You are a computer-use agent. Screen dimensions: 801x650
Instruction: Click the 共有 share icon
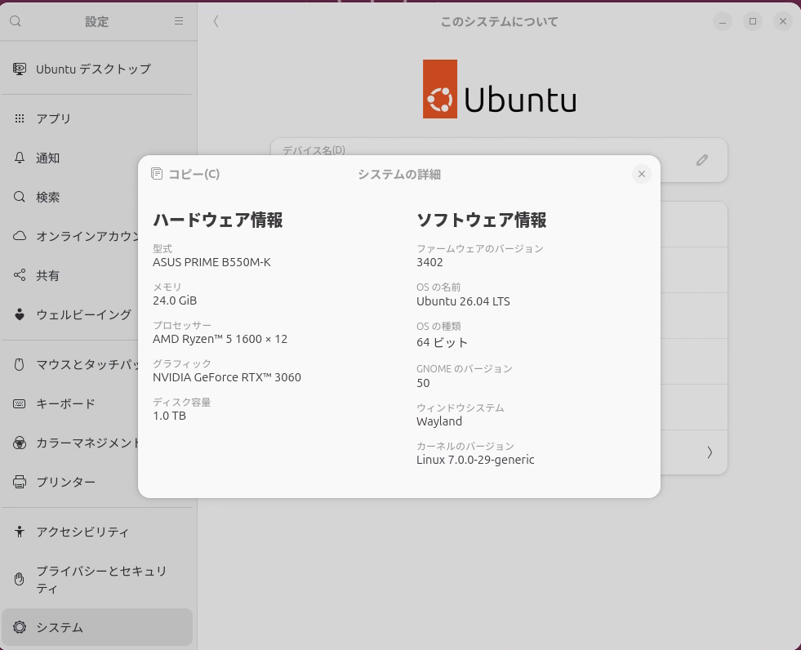pyautogui.click(x=20, y=275)
